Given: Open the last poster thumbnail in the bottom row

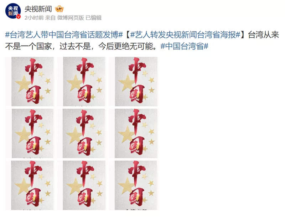Looking at the screenshot, I should coord(133,185).
